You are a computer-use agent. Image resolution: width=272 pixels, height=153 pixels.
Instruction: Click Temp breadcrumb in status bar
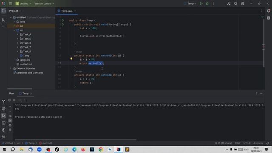pos(30,143)
